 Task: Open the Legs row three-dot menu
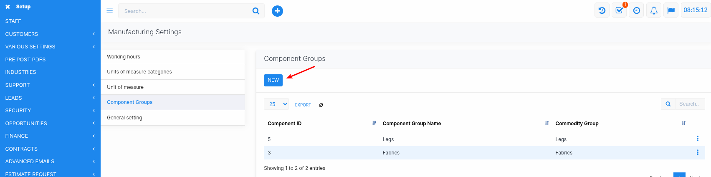point(697,139)
